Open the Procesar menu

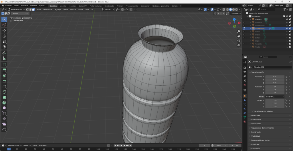[24, 6]
